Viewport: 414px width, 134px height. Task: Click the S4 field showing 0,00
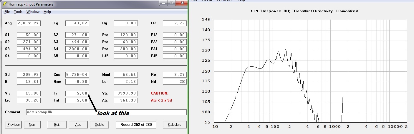(x=29, y=56)
